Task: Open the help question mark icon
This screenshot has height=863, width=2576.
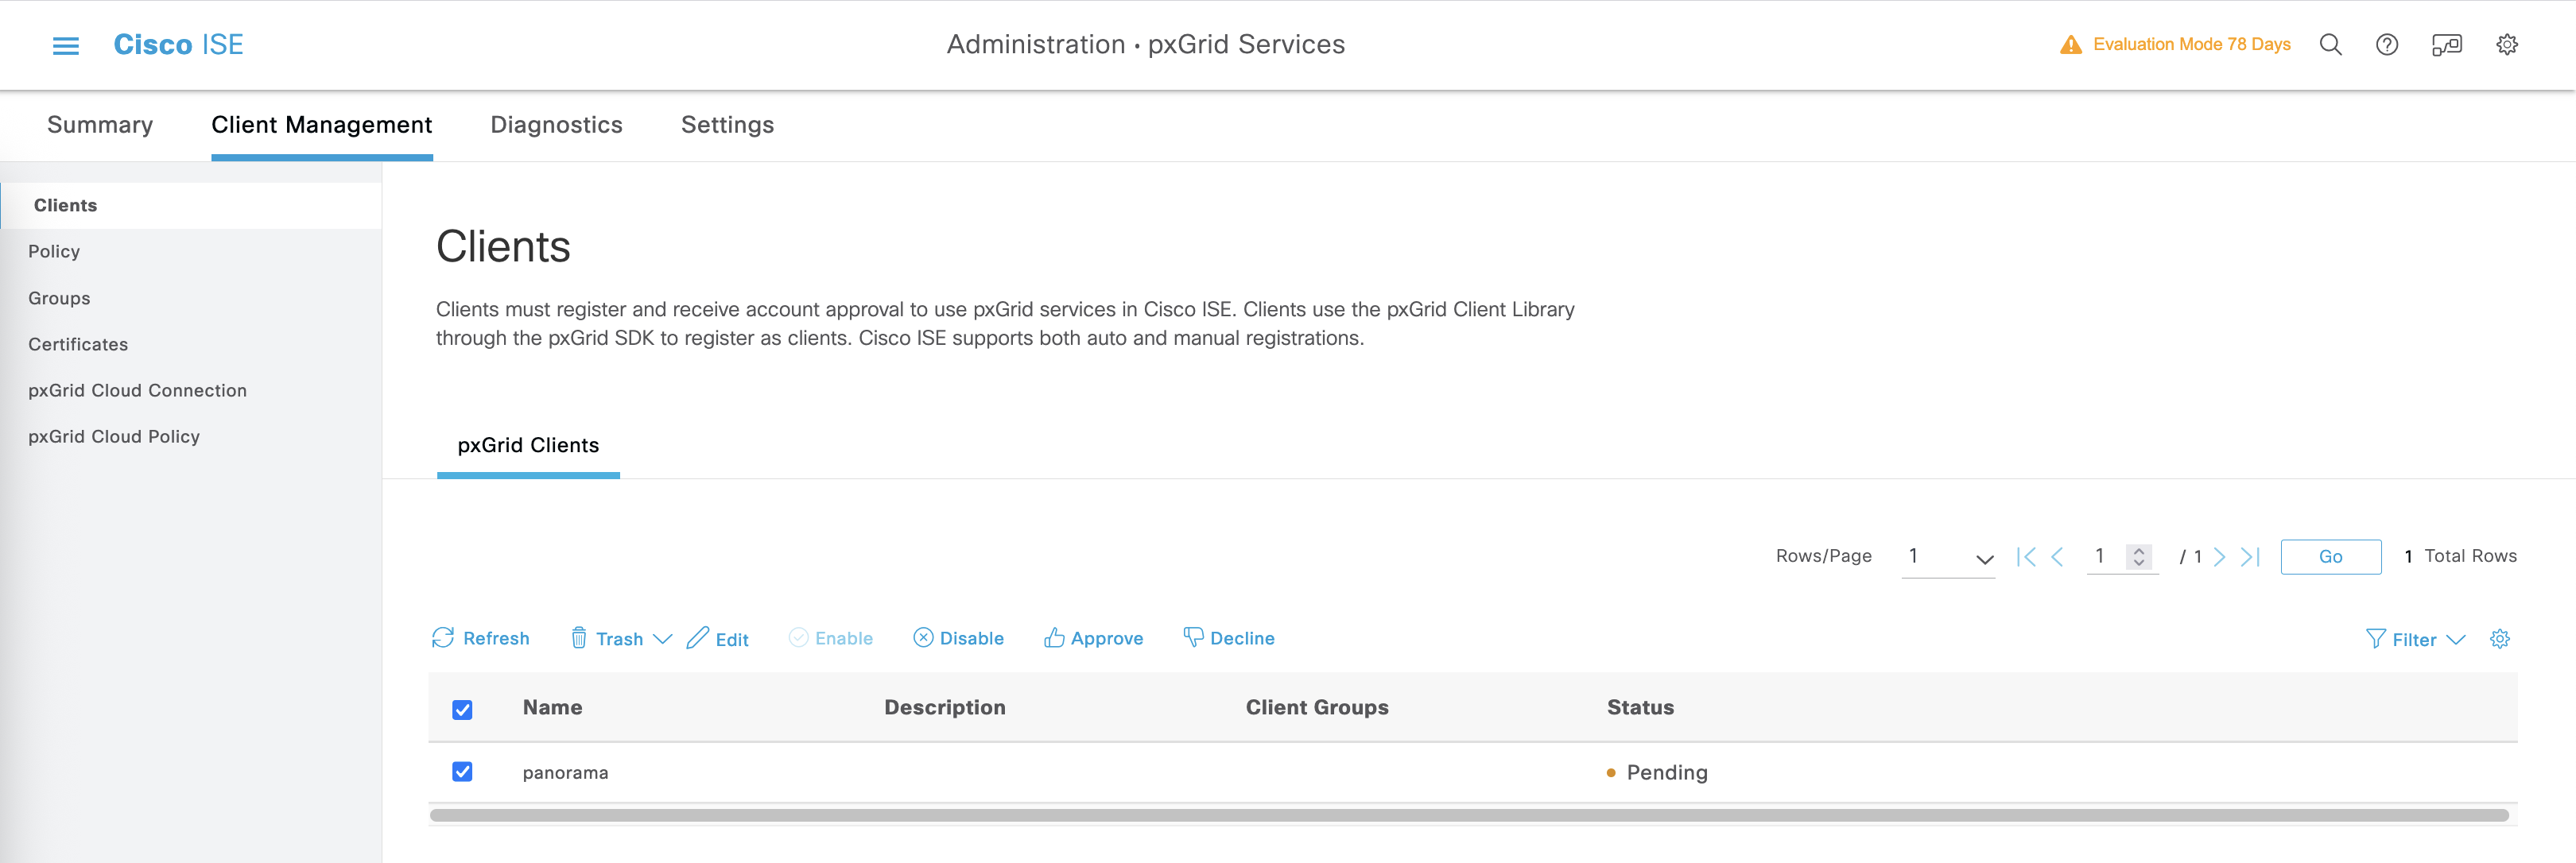Action: coord(2387,45)
